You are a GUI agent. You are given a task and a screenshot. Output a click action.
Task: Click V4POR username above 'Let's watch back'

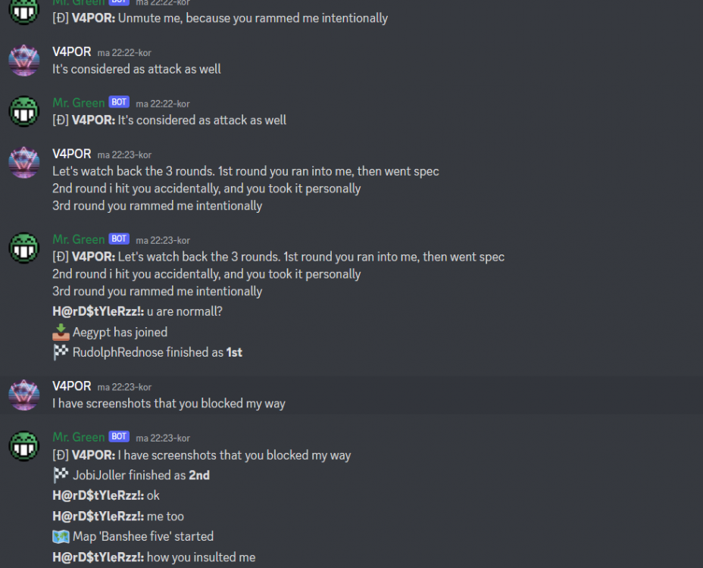[x=72, y=154]
